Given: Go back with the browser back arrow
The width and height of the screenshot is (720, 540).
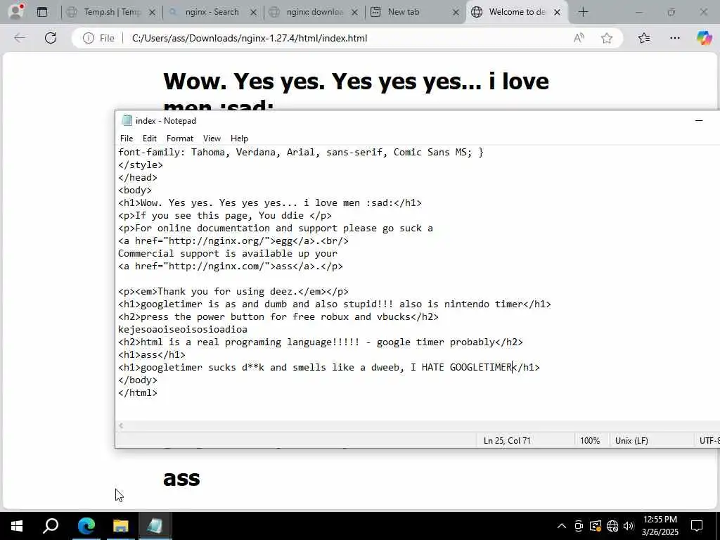Looking at the screenshot, I should point(20,38).
